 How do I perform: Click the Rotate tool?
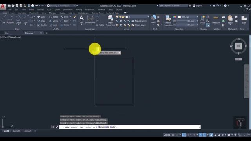[x=54, y=17]
